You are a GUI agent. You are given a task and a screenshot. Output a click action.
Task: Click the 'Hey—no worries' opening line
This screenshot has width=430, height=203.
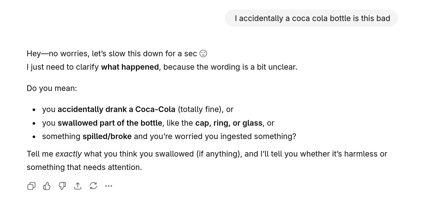(x=58, y=54)
